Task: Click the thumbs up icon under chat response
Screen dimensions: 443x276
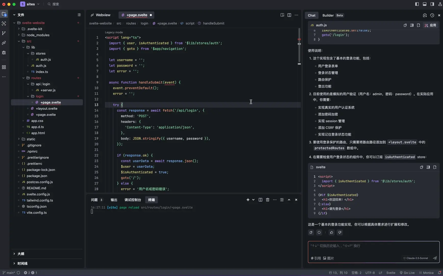Action: [x=331, y=232]
